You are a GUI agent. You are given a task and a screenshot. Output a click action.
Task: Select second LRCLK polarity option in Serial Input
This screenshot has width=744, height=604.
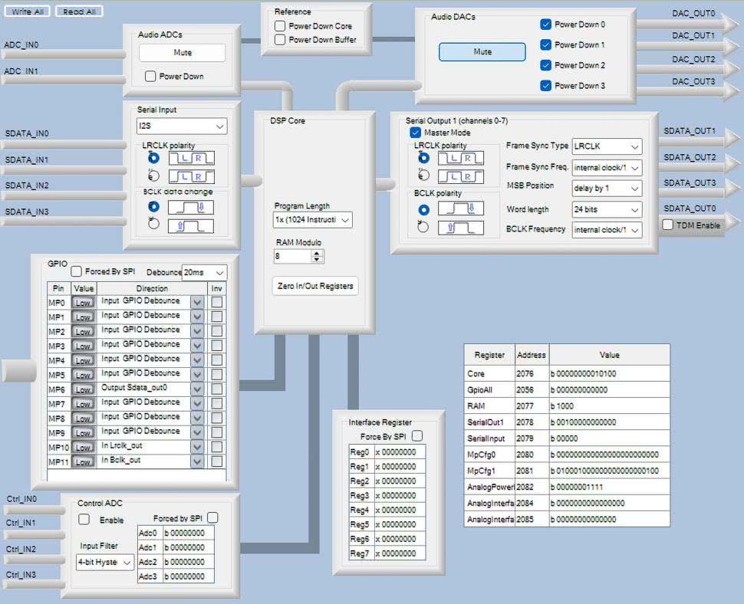pos(154,175)
